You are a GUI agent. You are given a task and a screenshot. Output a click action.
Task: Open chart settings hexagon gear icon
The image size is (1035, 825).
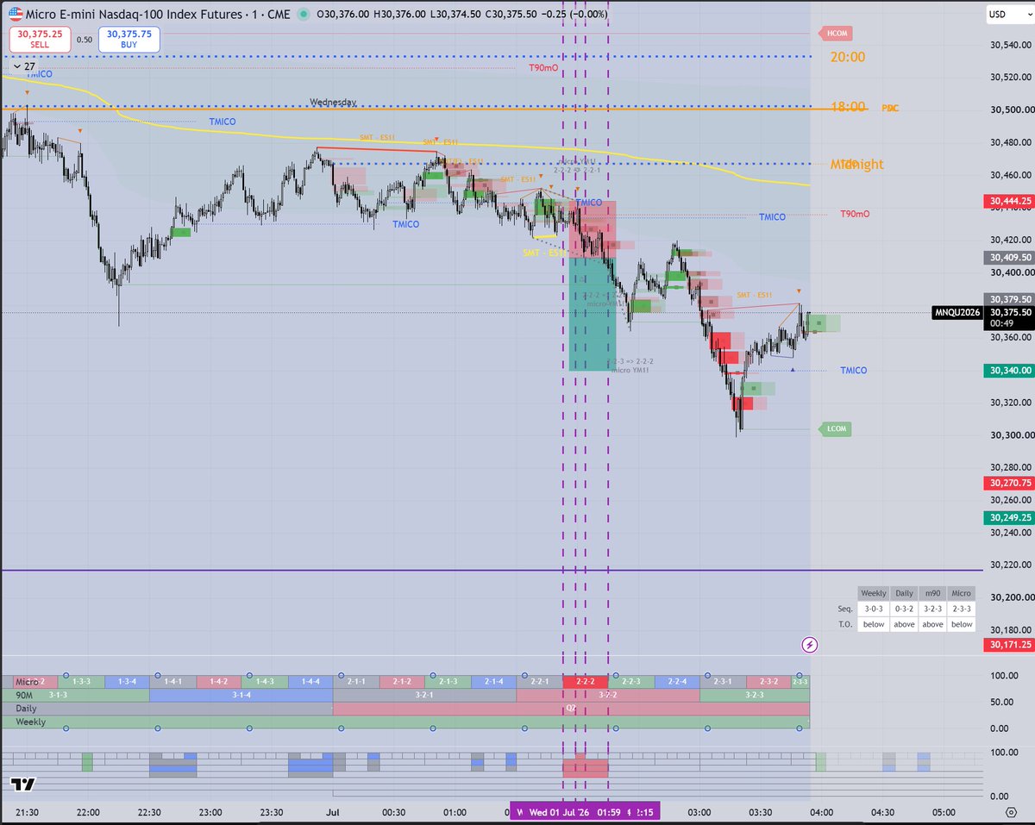click(x=1010, y=812)
